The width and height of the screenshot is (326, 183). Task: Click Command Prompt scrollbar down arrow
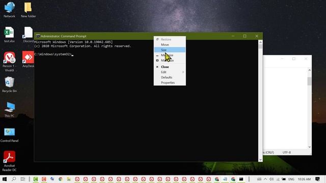click(x=260, y=160)
